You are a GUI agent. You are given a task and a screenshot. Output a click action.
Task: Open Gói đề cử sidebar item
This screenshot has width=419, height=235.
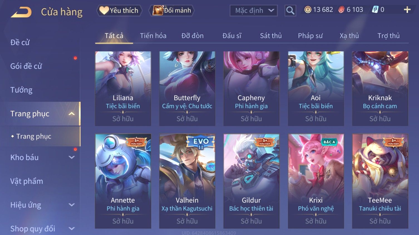click(26, 66)
